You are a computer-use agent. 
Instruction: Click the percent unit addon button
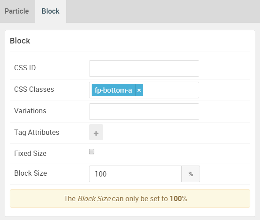[x=191, y=174]
